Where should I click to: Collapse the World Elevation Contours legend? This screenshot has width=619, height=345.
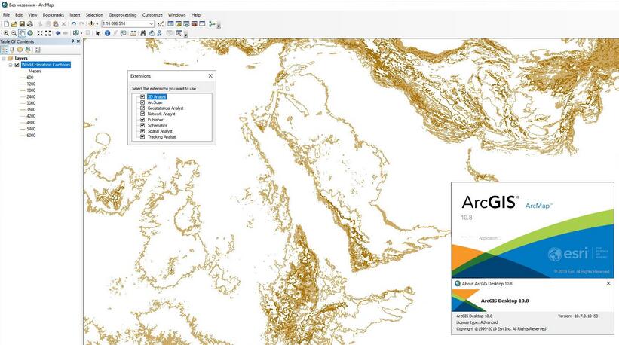tap(11, 65)
